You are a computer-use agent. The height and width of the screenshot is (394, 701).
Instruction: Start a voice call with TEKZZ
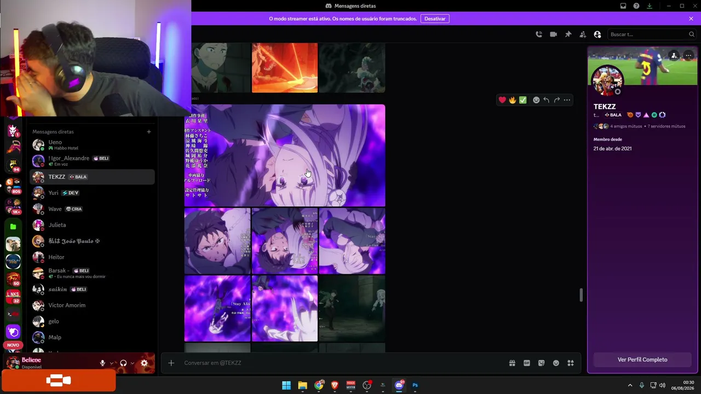click(539, 34)
